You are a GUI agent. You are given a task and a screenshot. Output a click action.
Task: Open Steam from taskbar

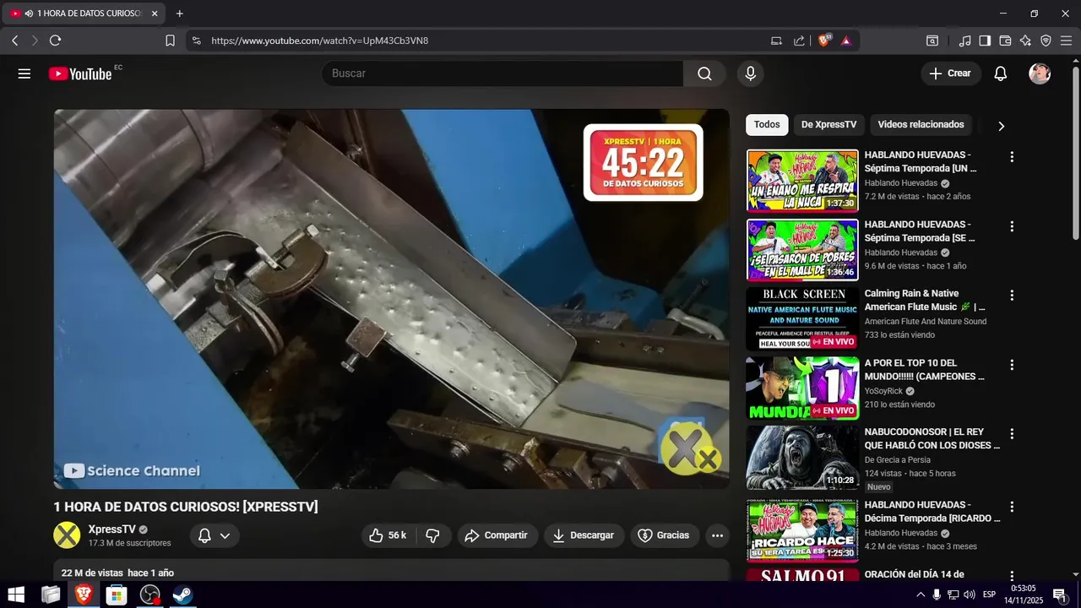pyautogui.click(x=182, y=594)
